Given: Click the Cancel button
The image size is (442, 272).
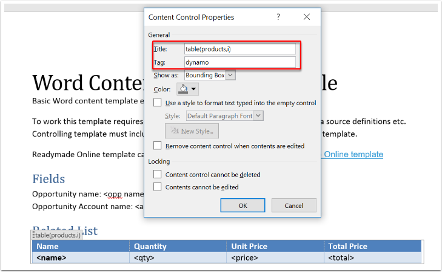Looking at the screenshot, I should 294,206.
